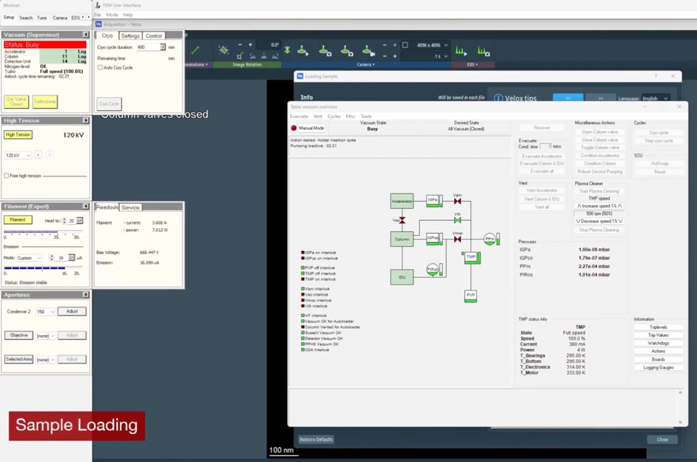This screenshot has width=697, height=462.
Task: Click Restore Defaults button
Action: click(x=316, y=439)
